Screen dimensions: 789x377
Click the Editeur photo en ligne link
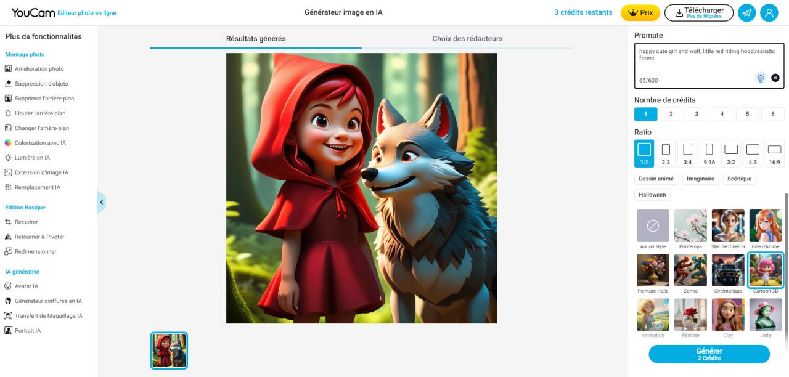86,13
